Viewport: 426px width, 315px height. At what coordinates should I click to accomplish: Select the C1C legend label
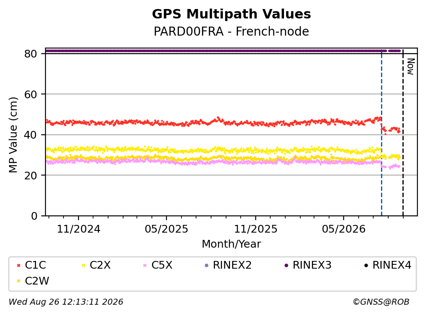click(35, 265)
